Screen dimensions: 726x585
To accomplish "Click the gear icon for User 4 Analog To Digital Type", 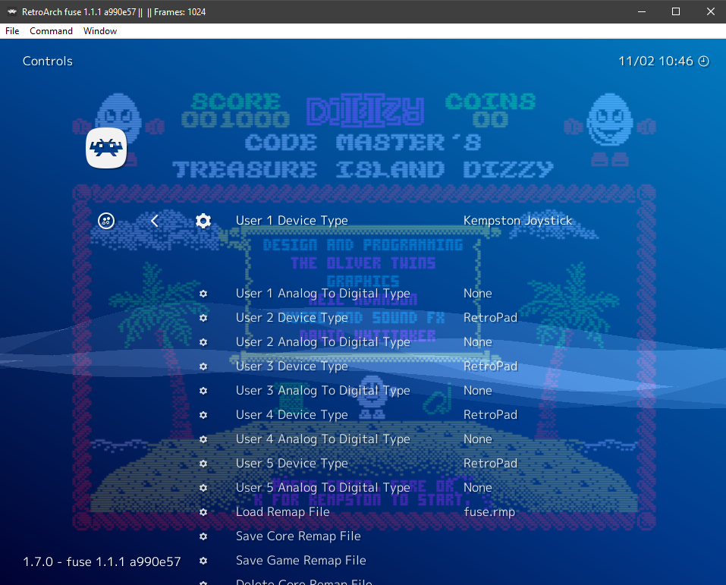I will click(203, 439).
